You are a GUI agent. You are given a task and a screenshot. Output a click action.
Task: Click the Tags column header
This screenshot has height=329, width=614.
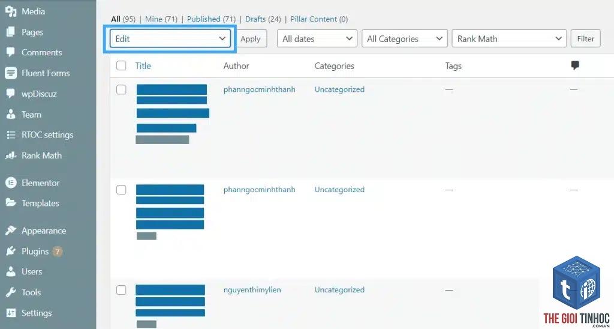coord(453,66)
